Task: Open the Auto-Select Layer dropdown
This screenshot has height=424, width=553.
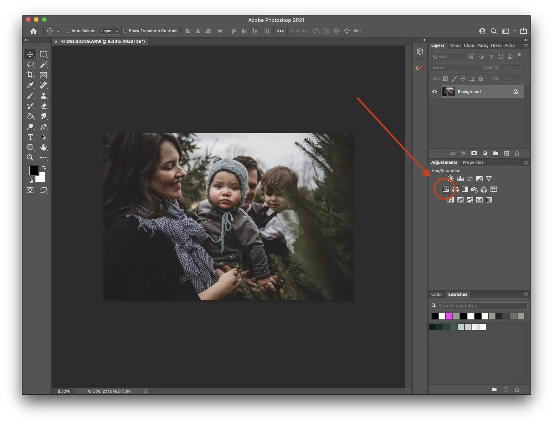Action: [109, 31]
